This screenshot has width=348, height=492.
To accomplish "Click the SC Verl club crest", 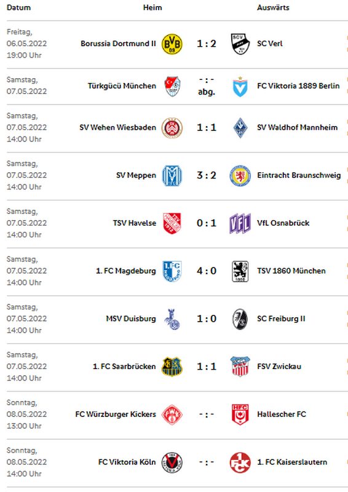I will [240, 44].
